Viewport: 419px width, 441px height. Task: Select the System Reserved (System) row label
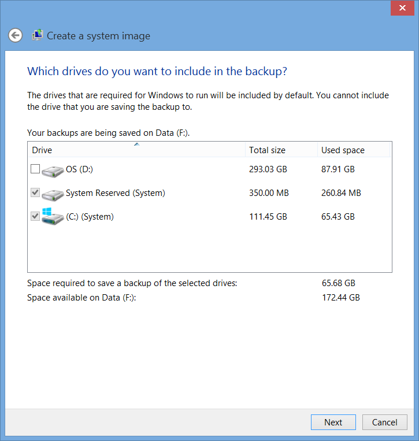coord(116,193)
